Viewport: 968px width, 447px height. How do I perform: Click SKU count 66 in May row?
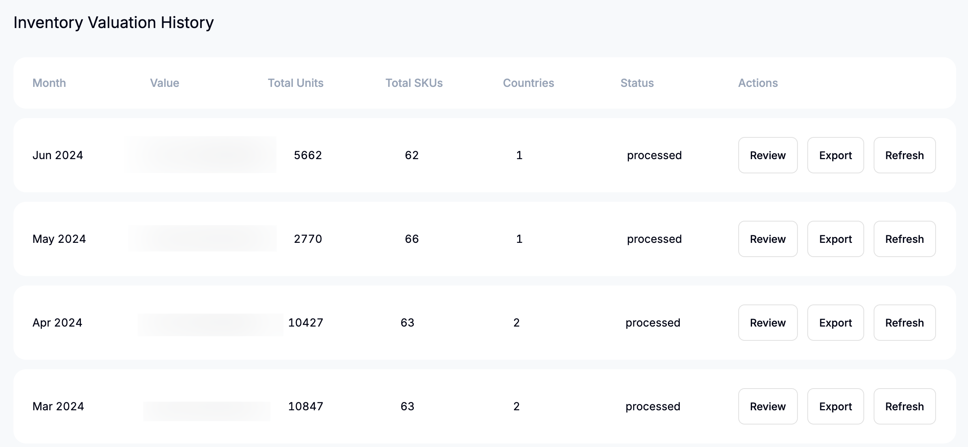coord(412,239)
